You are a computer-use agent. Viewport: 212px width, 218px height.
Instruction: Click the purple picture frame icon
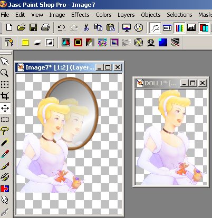(x=114, y=43)
